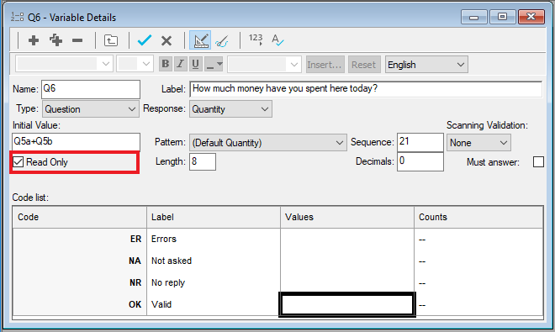
Task: Click the Name field containing Q6
Action: tap(91, 89)
